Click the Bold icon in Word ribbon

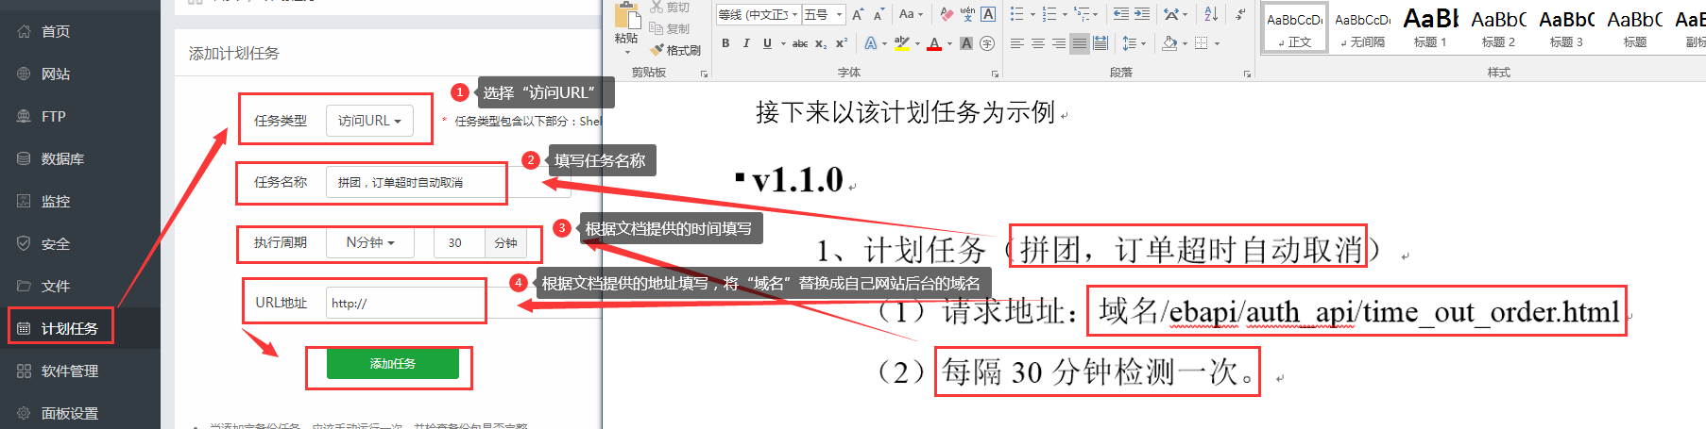(x=725, y=43)
